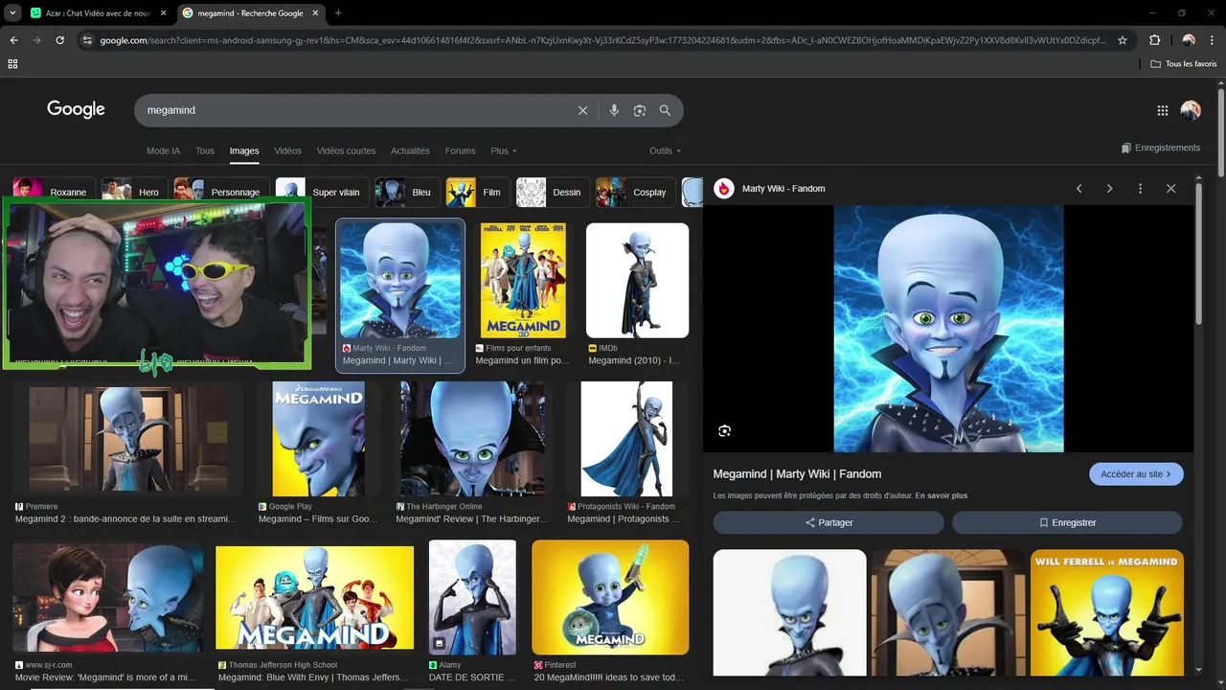Filter images by the Roxanne chip
This screenshot has width=1226, height=690.
(x=54, y=192)
